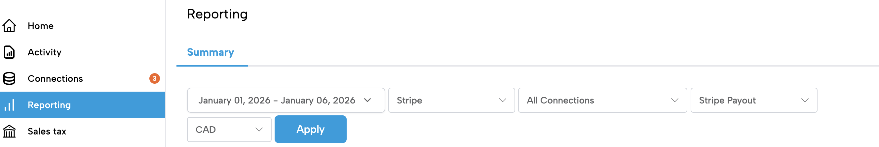Go to Home in the sidebar

(41, 26)
